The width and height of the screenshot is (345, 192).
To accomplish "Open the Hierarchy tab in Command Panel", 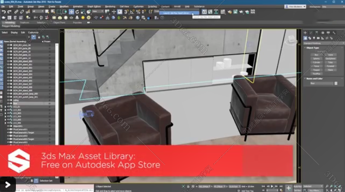I will (317, 33).
